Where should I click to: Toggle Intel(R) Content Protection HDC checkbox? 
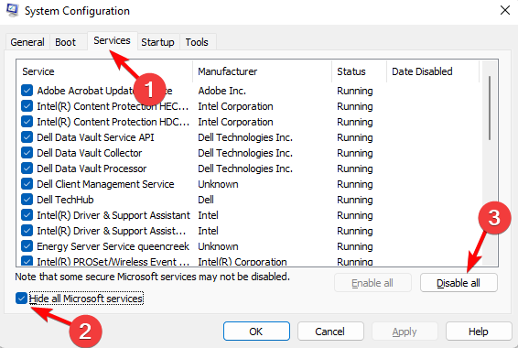click(x=27, y=122)
